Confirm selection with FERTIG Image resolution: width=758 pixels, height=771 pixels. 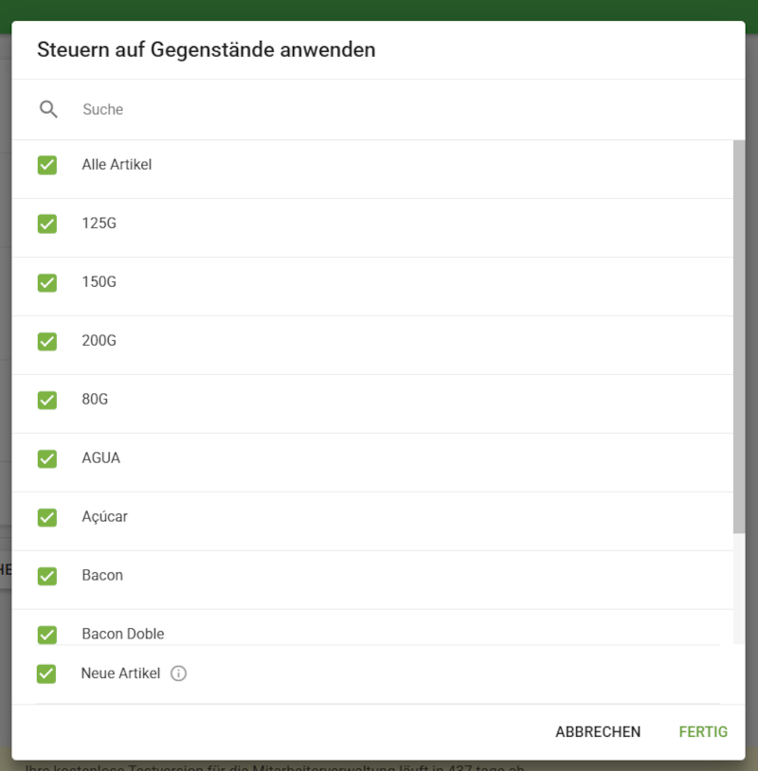pos(702,731)
